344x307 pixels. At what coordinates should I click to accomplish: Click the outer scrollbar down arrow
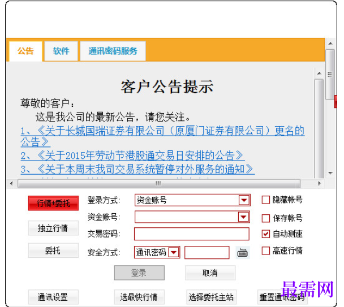tap(330, 173)
